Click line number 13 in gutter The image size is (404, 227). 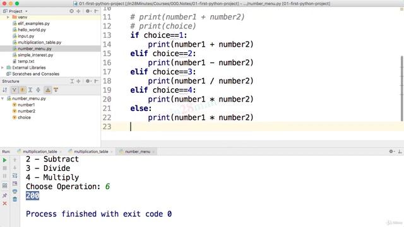(107, 35)
